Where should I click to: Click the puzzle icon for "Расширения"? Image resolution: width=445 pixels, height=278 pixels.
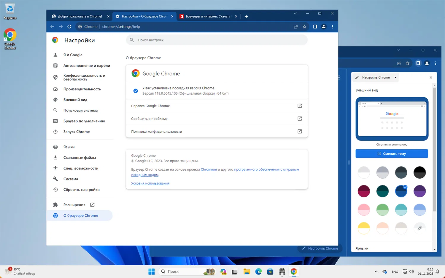(x=55, y=205)
